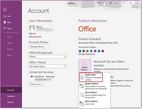Open the Info page
The image size is (142, 109).
click(x=7, y=16)
